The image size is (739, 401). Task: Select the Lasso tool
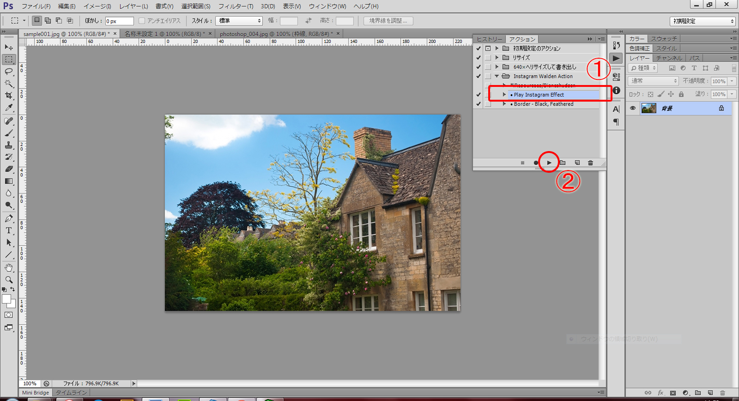tap(9, 72)
